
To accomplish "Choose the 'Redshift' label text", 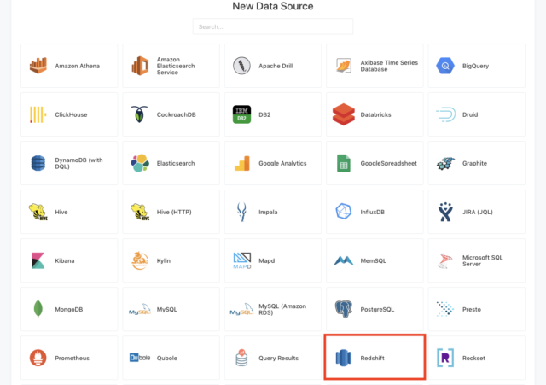I will [x=372, y=358].
